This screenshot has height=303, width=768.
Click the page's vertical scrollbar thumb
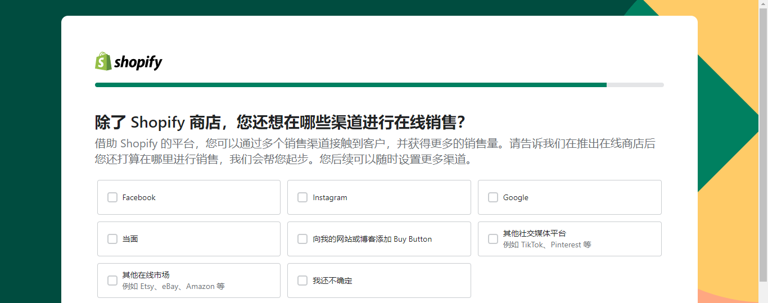pyautogui.click(x=763, y=144)
